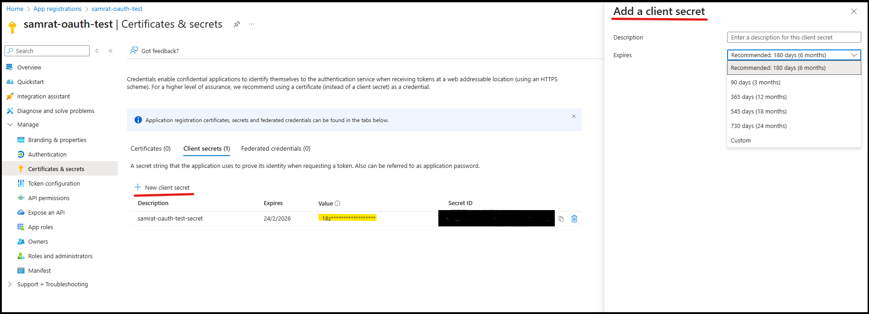The image size is (869, 314).
Task: Collapse the Manage section chevron
Action: click(x=10, y=124)
